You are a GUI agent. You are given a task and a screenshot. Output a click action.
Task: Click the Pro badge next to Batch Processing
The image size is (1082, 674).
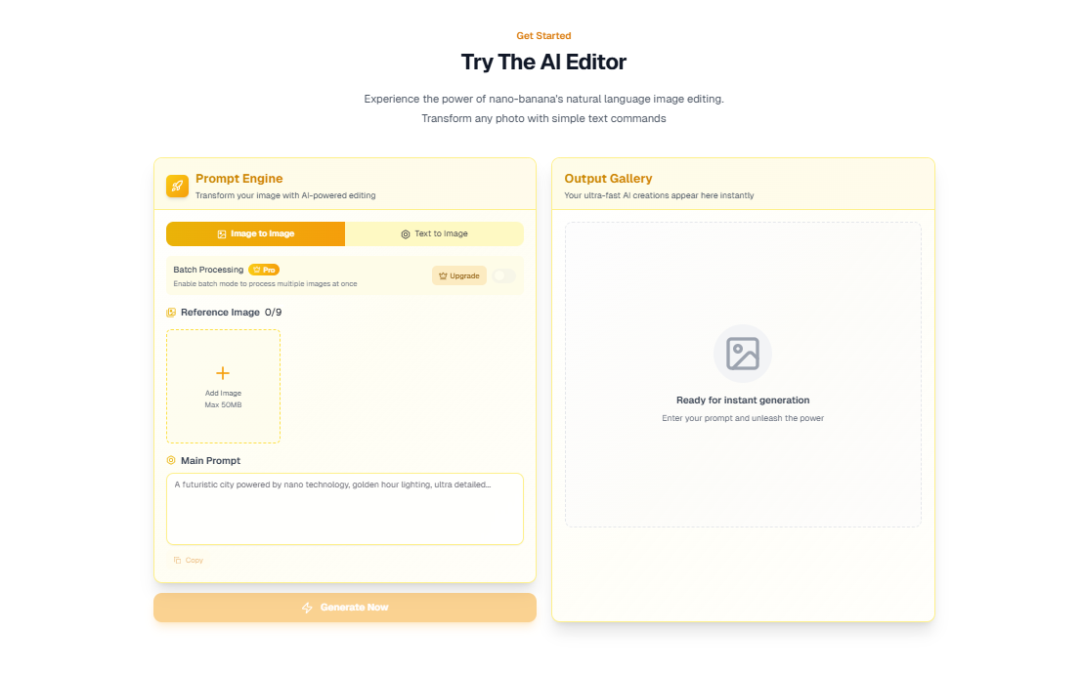point(264,270)
